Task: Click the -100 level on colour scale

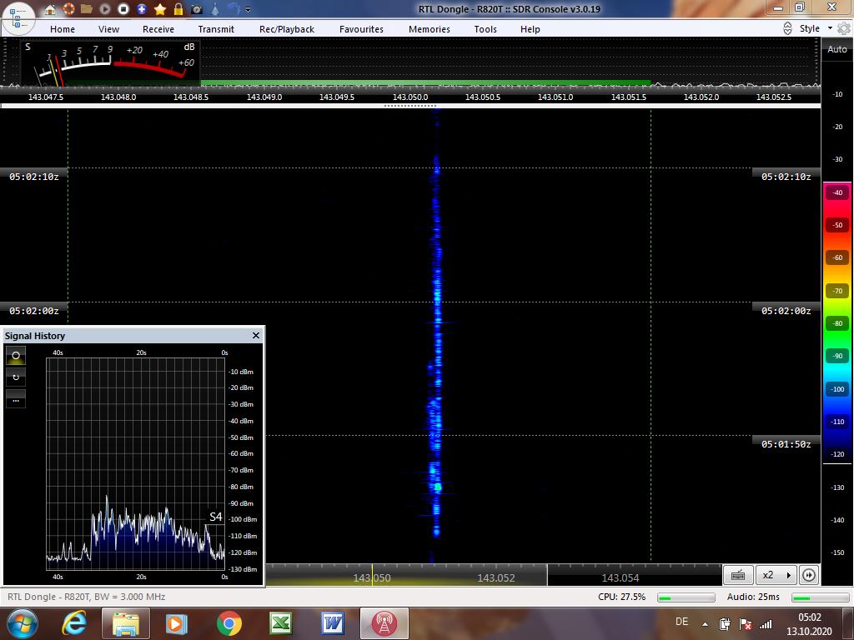Action: pos(837,389)
